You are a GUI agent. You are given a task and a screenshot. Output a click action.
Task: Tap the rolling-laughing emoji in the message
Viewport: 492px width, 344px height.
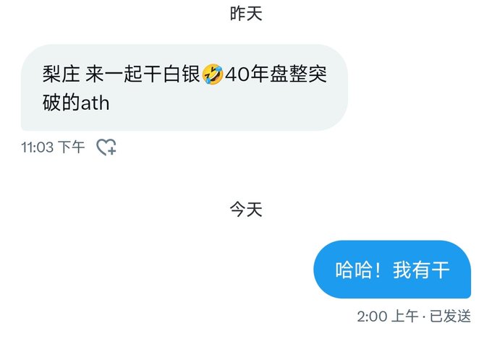pyautogui.click(x=213, y=74)
